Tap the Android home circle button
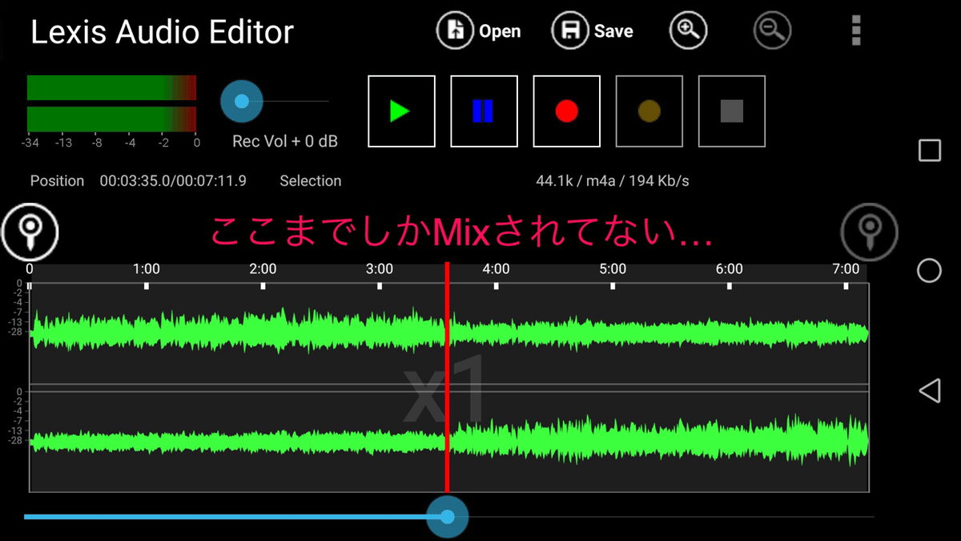Image resolution: width=961 pixels, height=541 pixels. 929,271
